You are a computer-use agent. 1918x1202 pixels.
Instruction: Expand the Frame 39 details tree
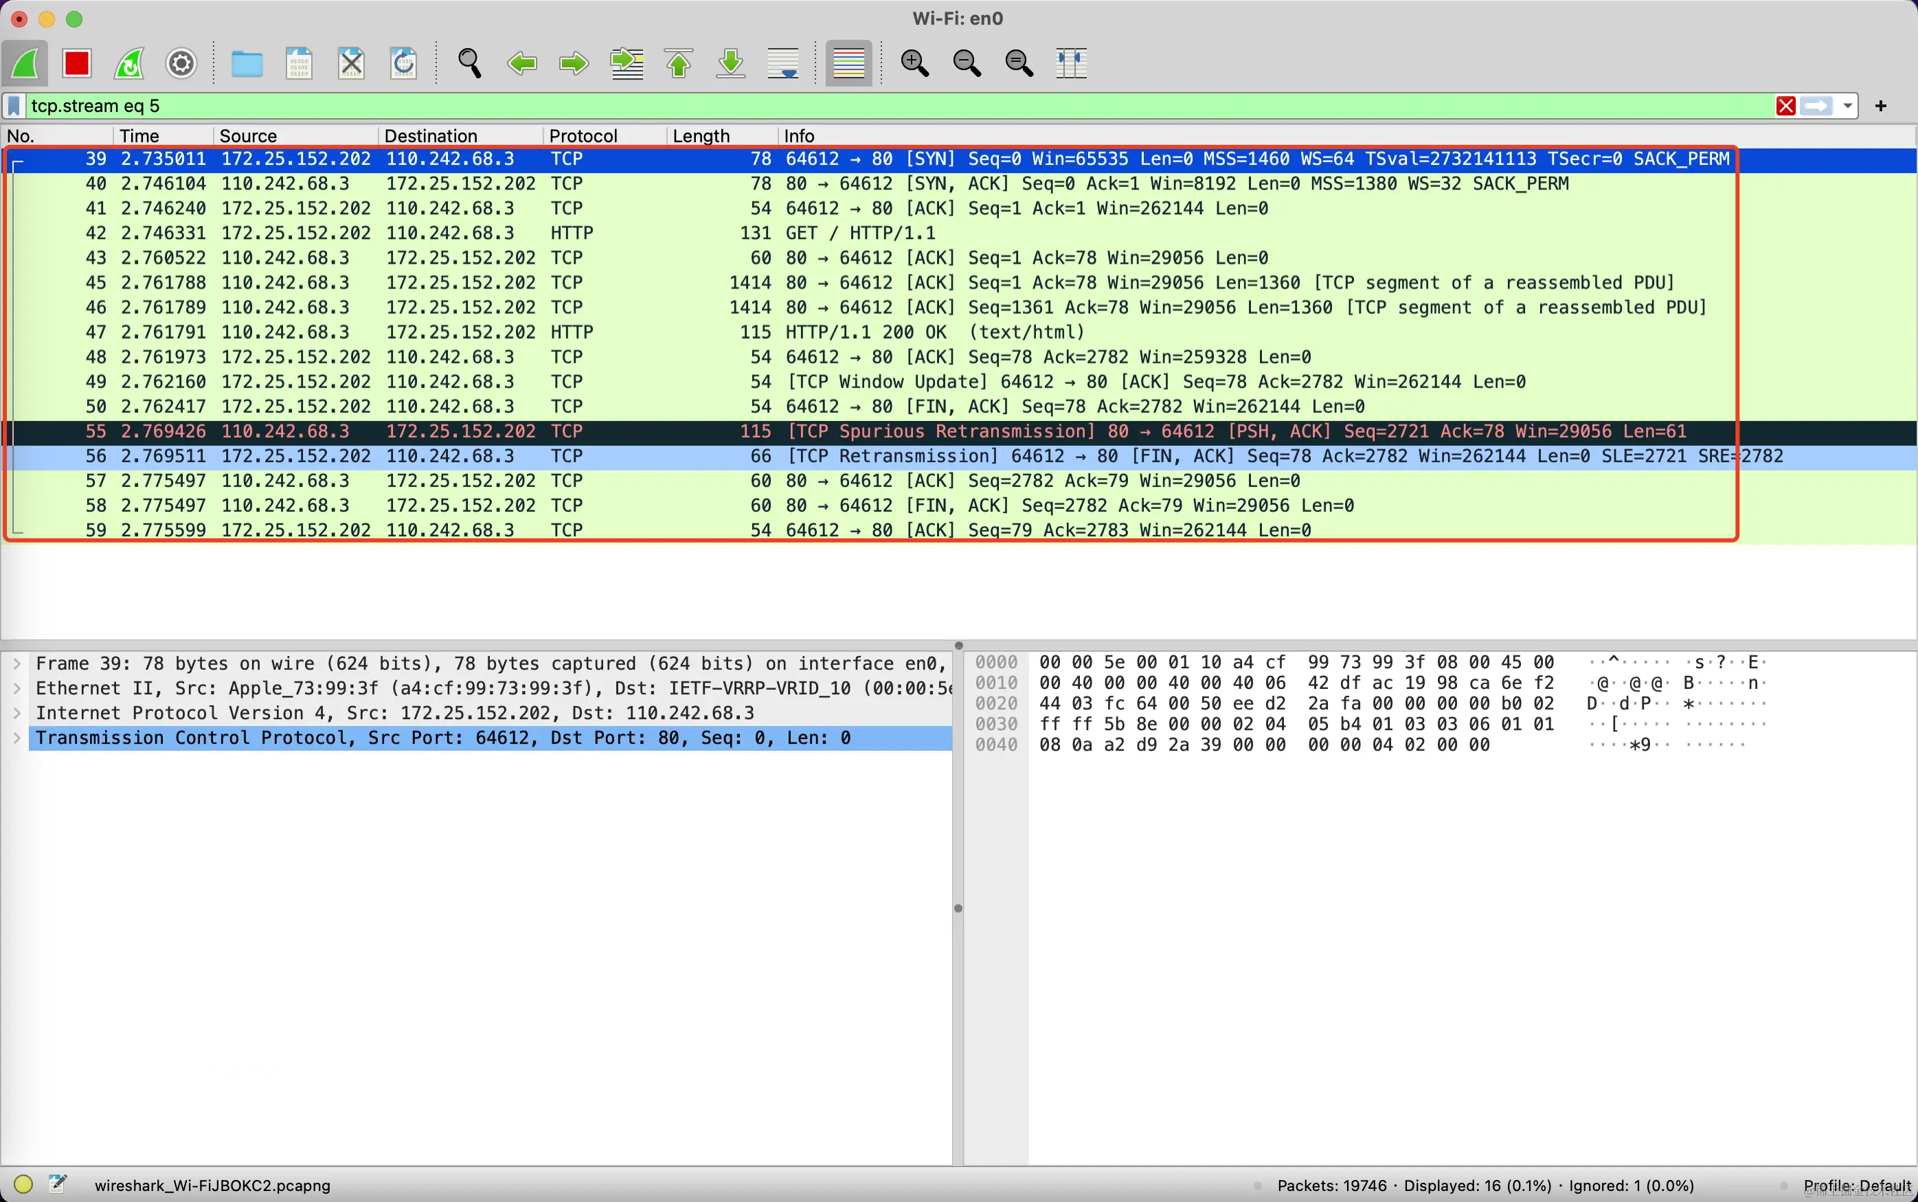[x=16, y=663]
